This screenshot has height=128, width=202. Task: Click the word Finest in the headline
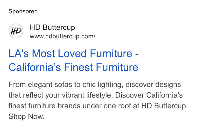[78, 67]
